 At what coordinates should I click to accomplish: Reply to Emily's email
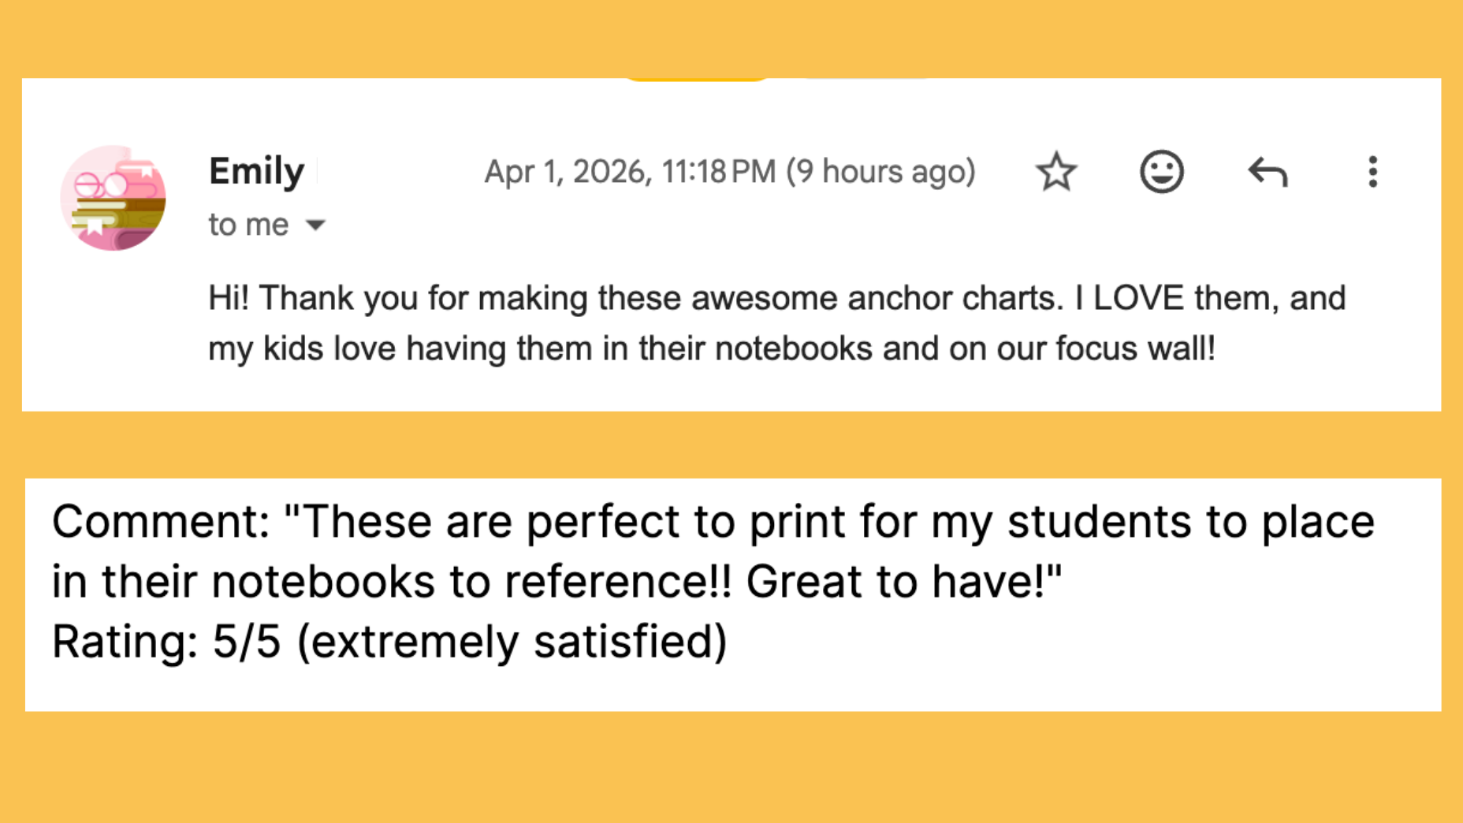click(1268, 172)
